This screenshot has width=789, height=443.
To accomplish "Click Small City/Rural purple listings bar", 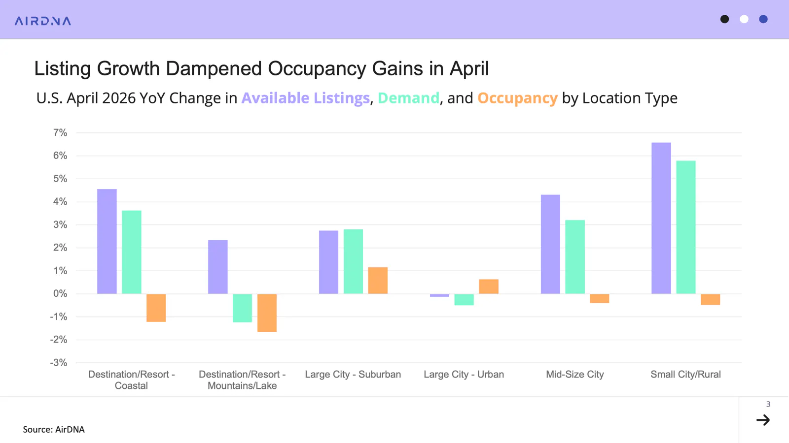I will [661, 218].
